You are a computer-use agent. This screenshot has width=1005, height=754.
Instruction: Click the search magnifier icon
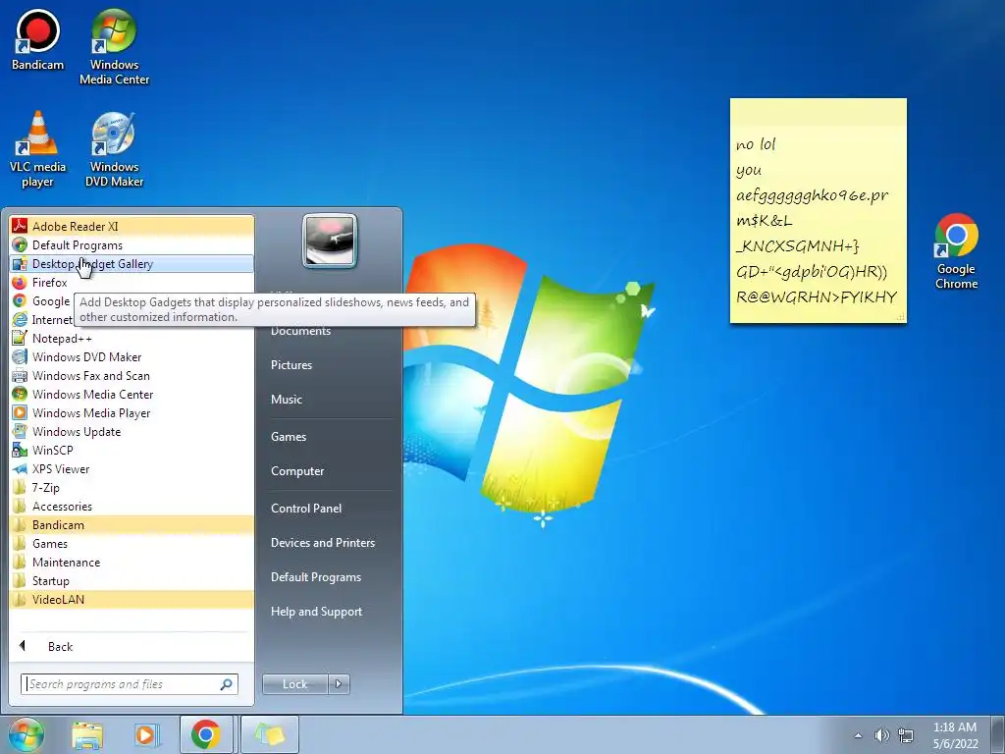pyautogui.click(x=227, y=684)
